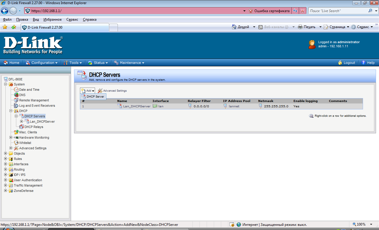The image size is (379, 230).
Task: Click the lan interface icon in table row
Action: [x=155, y=106]
